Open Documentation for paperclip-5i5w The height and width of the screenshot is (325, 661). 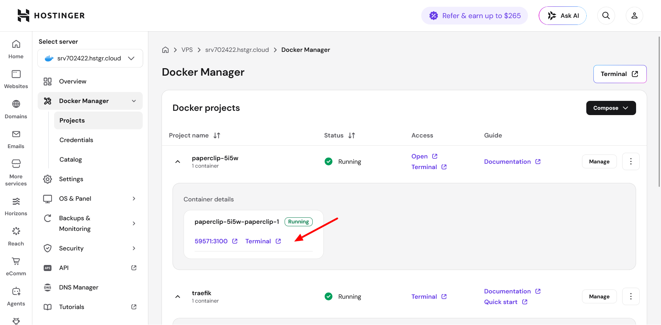pos(512,162)
